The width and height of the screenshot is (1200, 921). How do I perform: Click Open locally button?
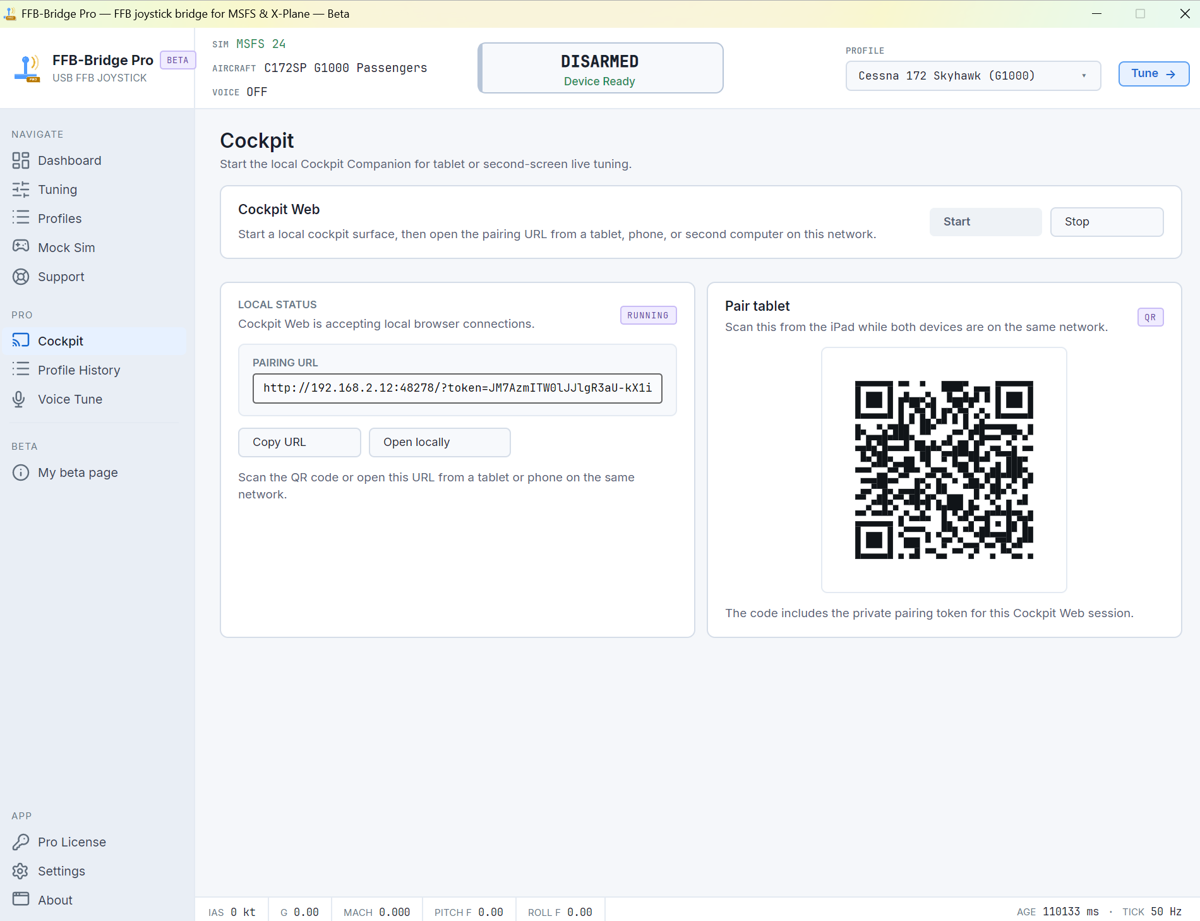click(x=440, y=442)
